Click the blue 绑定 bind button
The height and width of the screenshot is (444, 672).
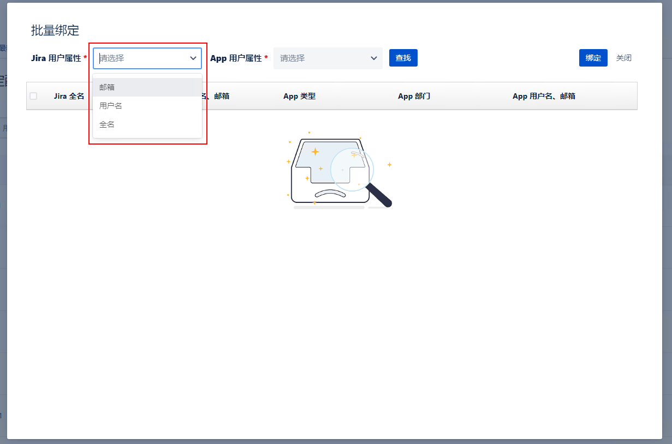593,58
